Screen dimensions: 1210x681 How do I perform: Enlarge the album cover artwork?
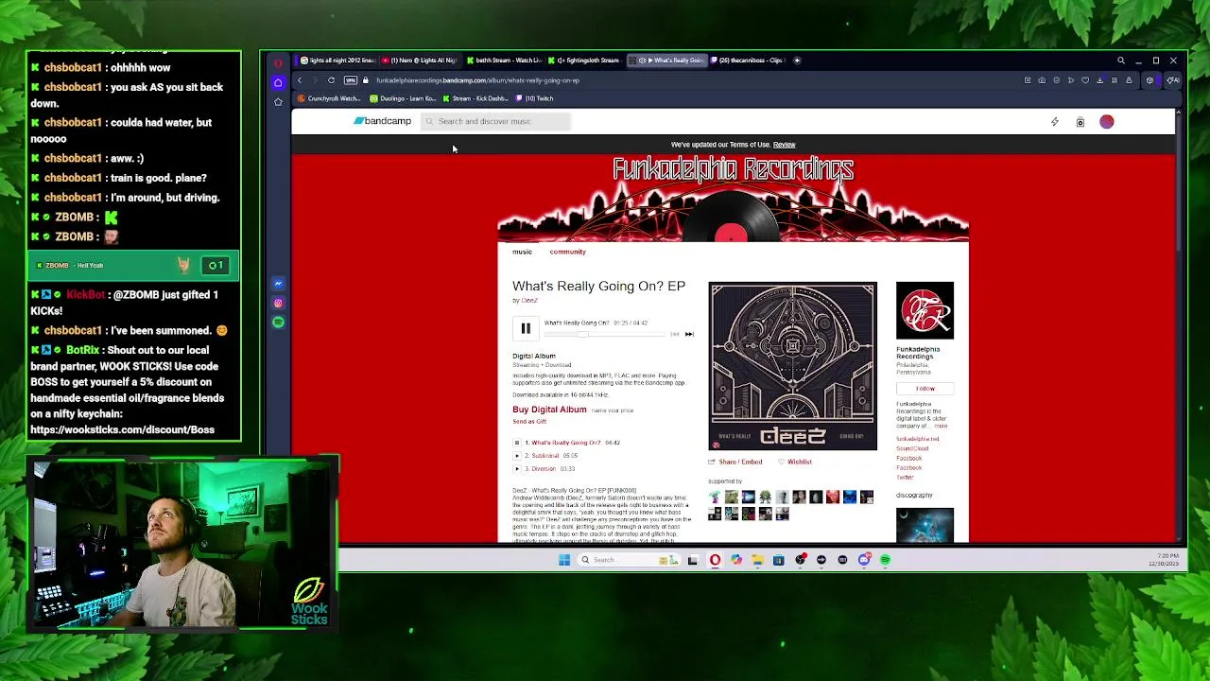tap(793, 366)
